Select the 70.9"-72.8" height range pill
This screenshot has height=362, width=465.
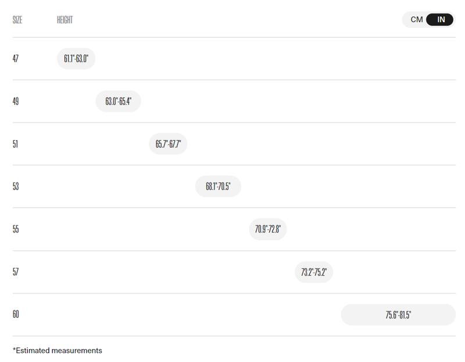(268, 229)
